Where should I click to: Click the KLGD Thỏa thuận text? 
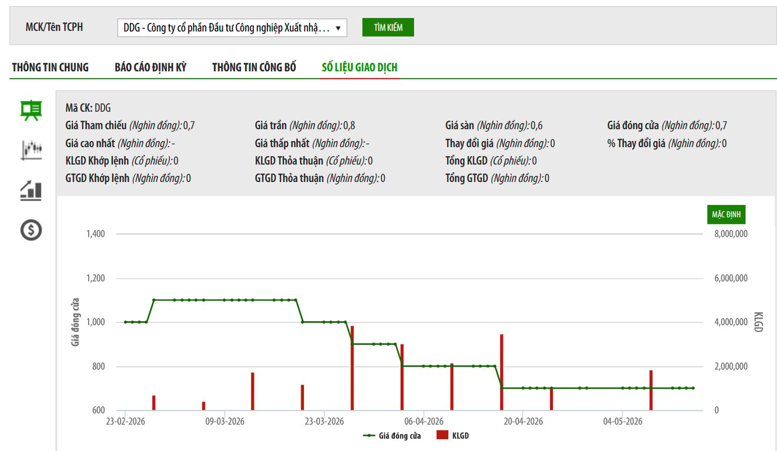tap(314, 161)
